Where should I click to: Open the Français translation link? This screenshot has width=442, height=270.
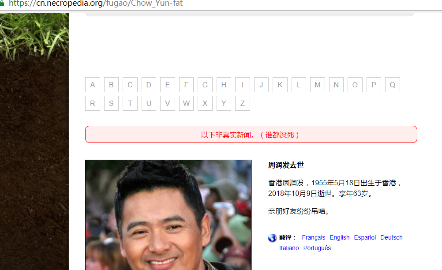(x=314, y=238)
